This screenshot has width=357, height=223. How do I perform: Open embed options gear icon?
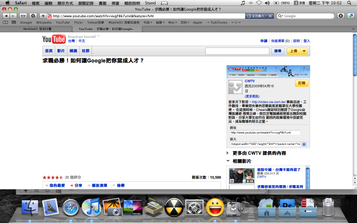[x=304, y=144]
